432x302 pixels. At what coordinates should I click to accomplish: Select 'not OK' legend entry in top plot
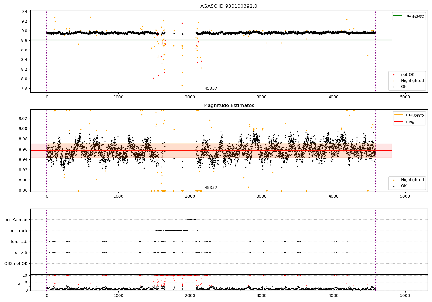408,75
